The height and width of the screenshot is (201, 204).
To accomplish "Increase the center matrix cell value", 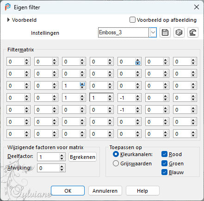I will [110, 96].
